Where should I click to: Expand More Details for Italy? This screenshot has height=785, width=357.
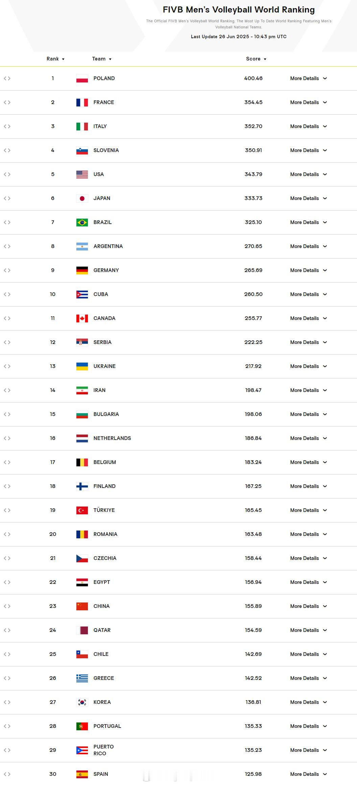308,126
